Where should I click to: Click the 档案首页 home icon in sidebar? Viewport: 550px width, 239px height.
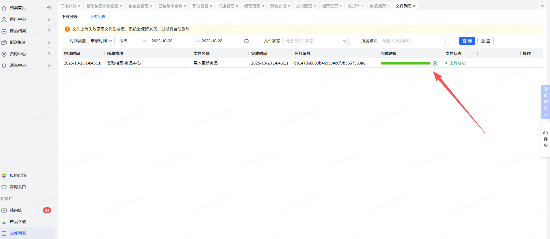4,8
